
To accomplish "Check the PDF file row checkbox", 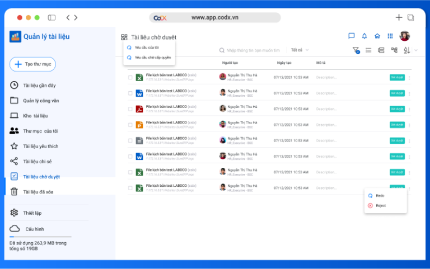I will [130, 108].
